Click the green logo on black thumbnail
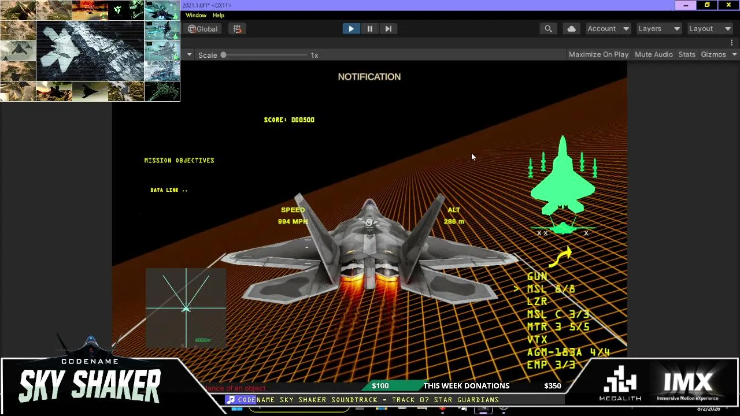Screen dimensions: 740x416 point(125,10)
